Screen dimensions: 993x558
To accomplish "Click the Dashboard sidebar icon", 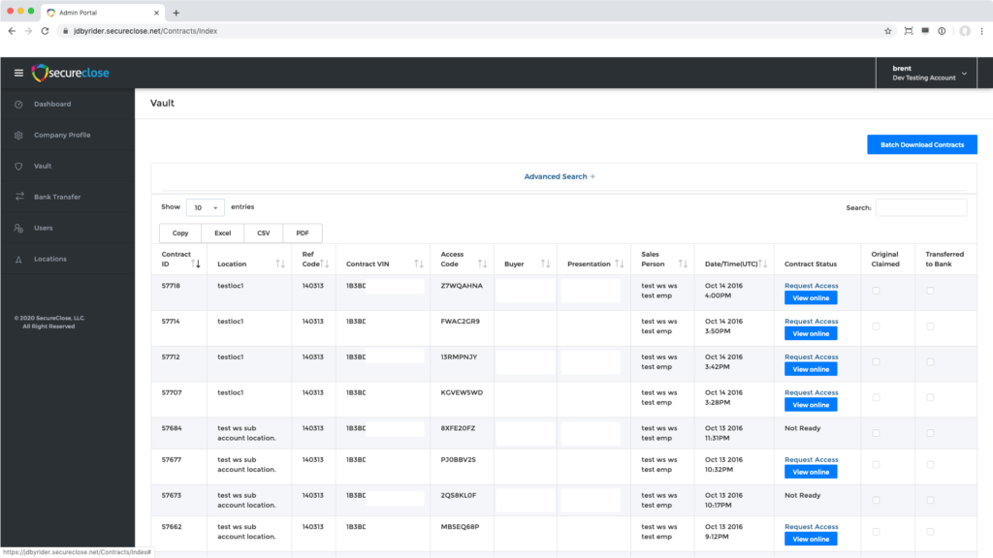I will (18, 105).
